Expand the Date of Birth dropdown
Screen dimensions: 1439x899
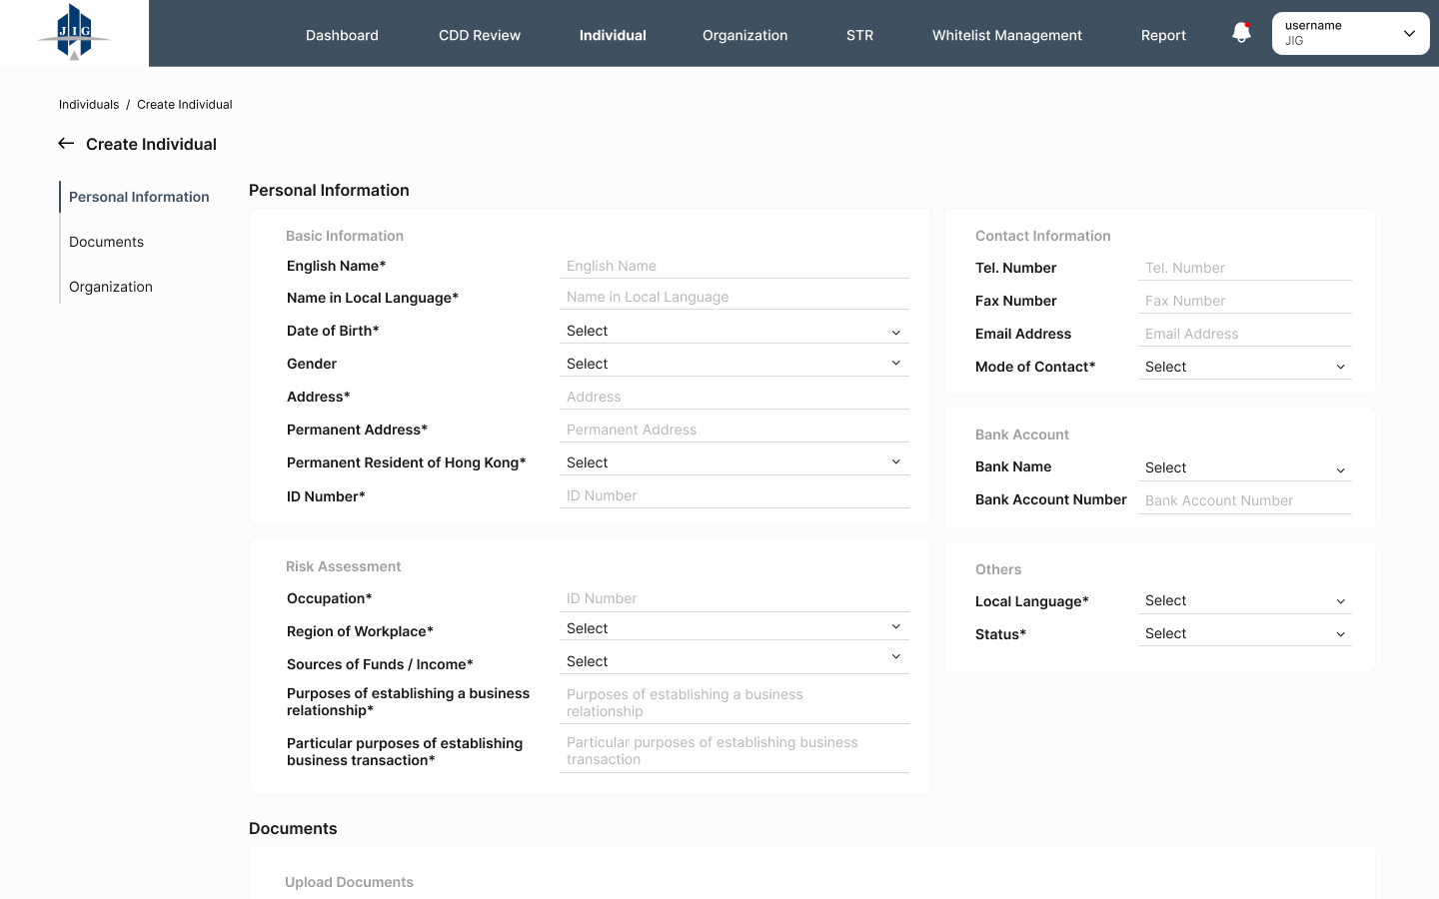pos(734,331)
